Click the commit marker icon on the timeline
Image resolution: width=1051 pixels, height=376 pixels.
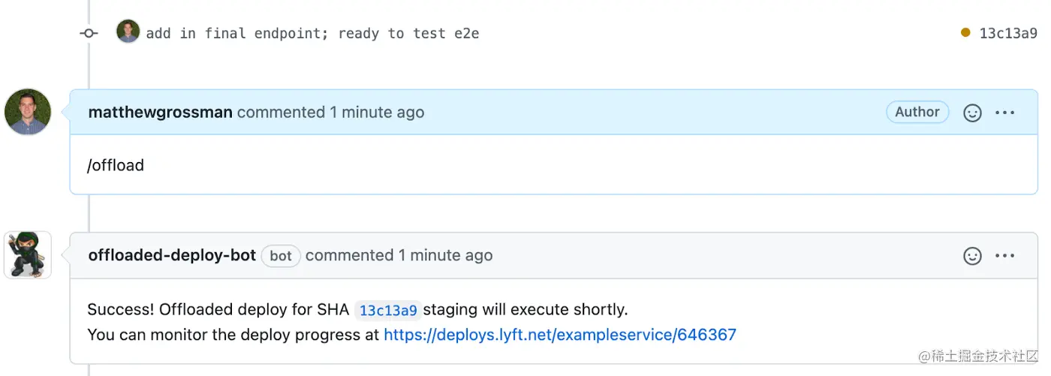(x=89, y=33)
